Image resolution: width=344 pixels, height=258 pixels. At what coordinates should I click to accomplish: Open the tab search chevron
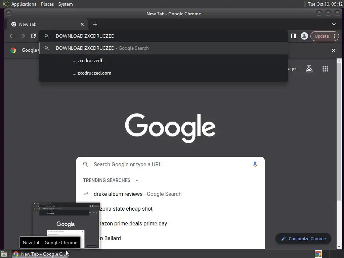click(334, 24)
